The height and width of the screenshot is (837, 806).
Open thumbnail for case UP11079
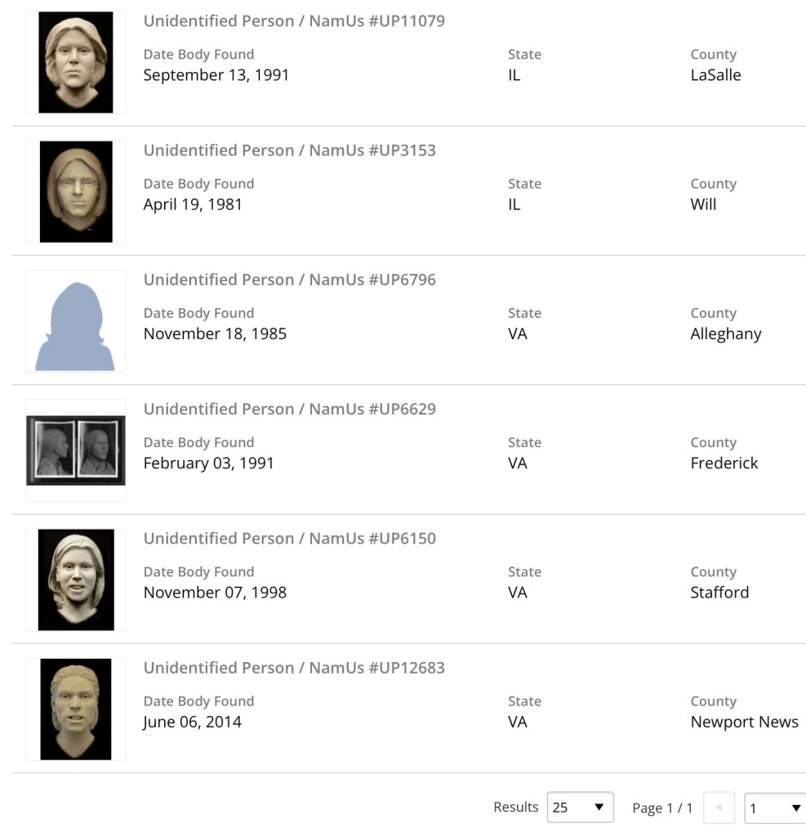[75, 62]
